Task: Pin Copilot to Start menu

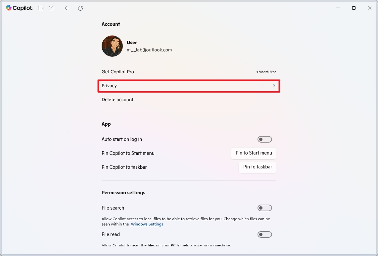Action: (x=253, y=153)
